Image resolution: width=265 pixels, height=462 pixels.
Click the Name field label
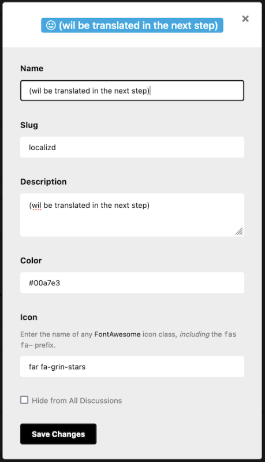point(32,68)
